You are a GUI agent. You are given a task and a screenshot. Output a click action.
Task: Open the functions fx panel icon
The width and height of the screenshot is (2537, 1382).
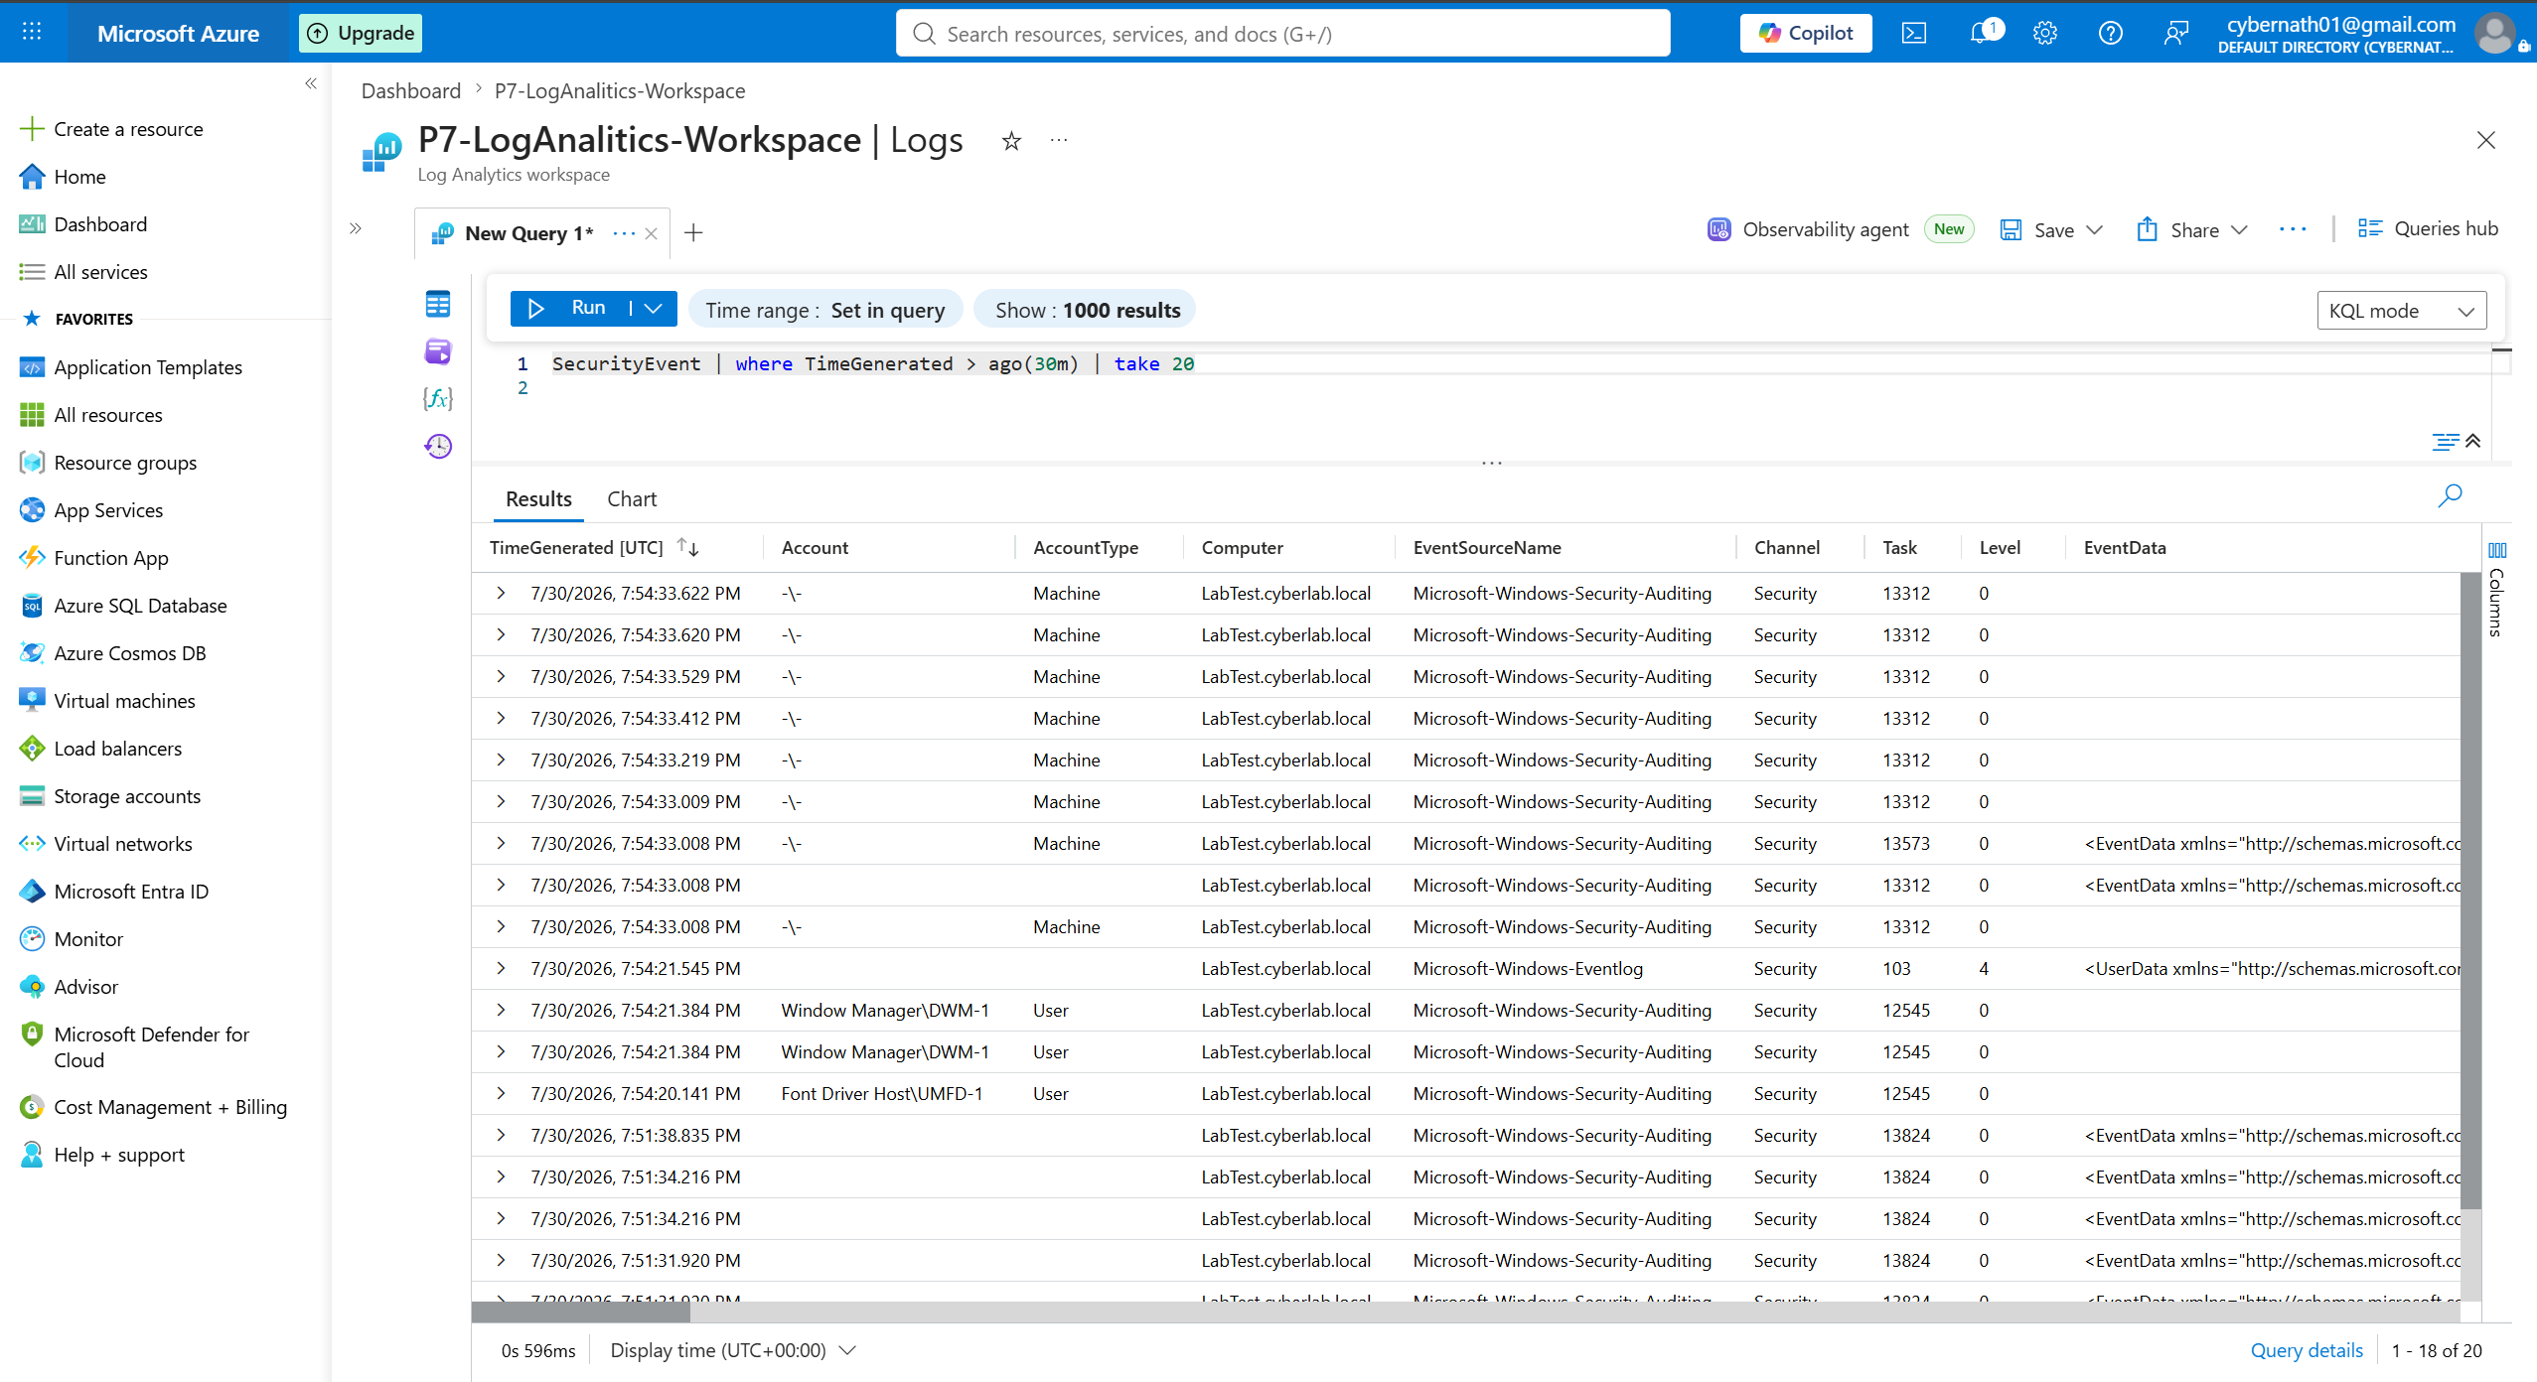[438, 399]
